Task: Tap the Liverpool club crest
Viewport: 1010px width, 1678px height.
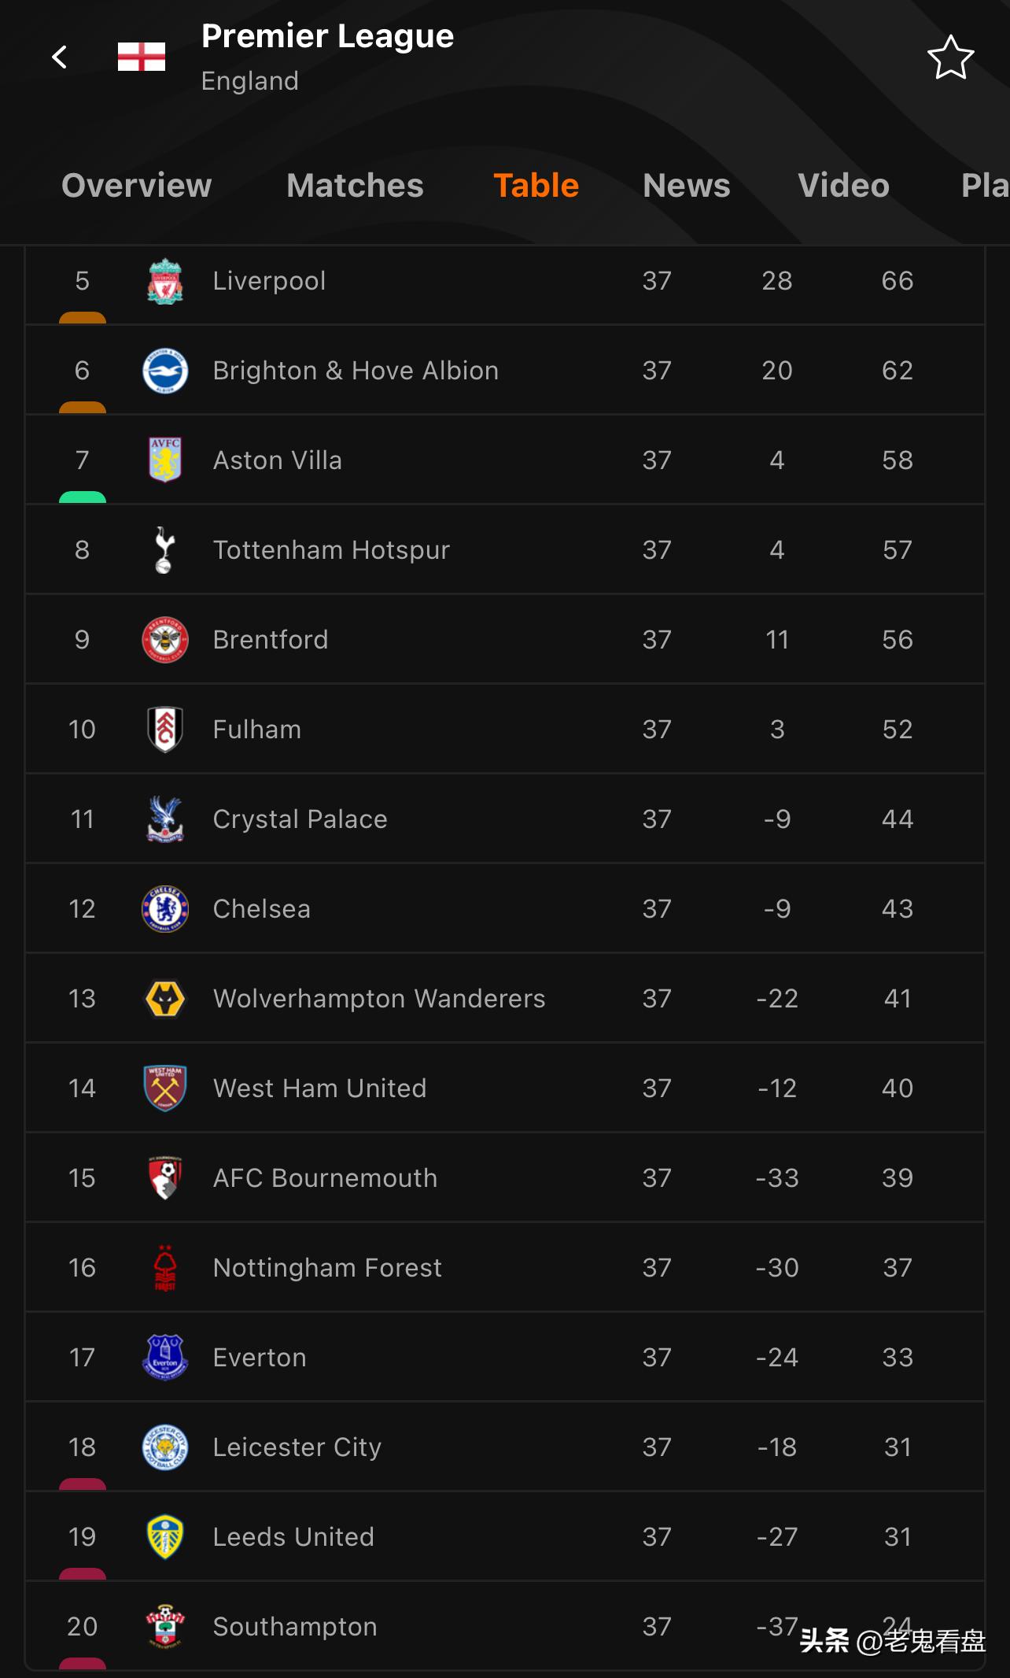Action: click(x=165, y=282)
